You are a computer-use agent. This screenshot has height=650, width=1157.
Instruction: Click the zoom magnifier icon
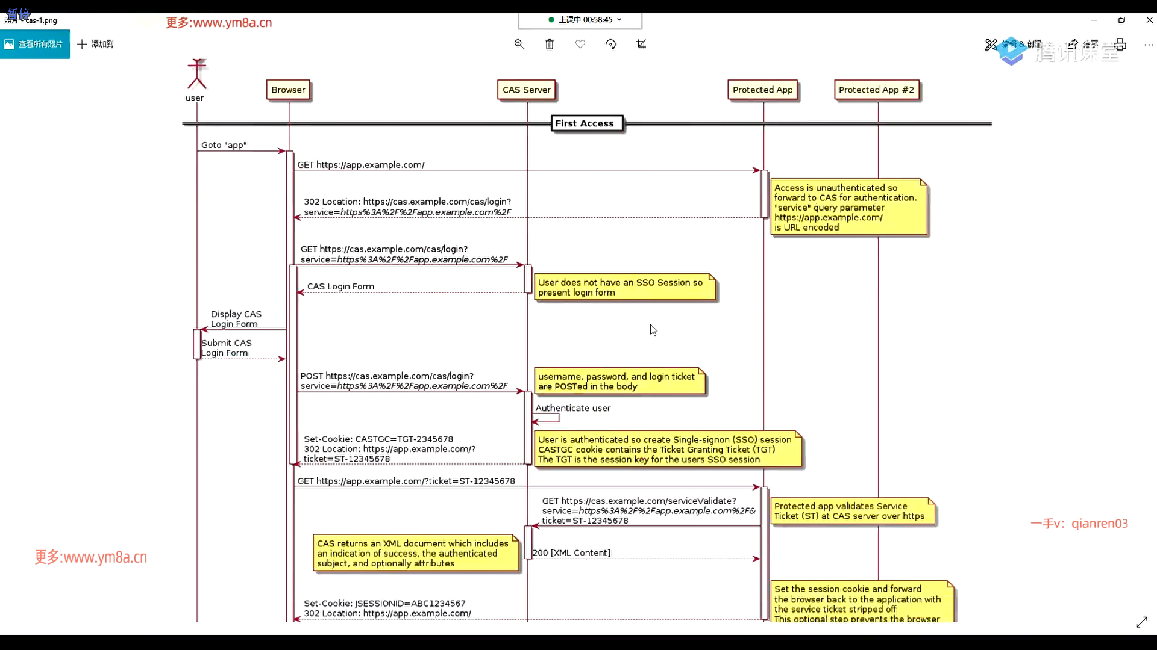(x=519, y=44)
